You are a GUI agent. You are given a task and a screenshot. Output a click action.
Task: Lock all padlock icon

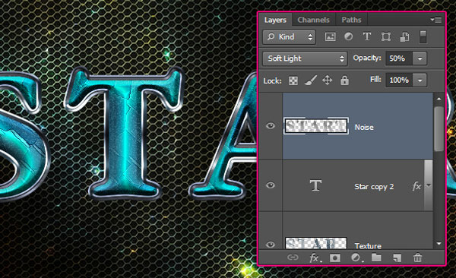tap(344, 81)
